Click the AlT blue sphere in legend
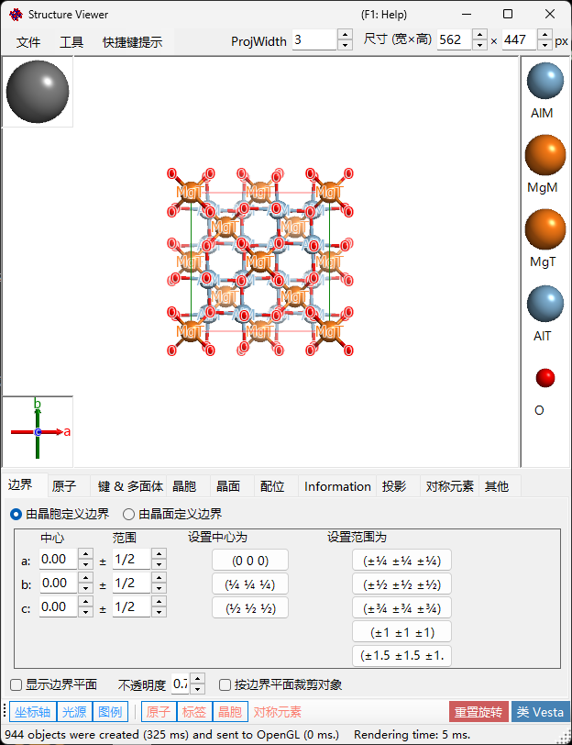The height and width of the screenshot is (745, 572). click(544, 304)
